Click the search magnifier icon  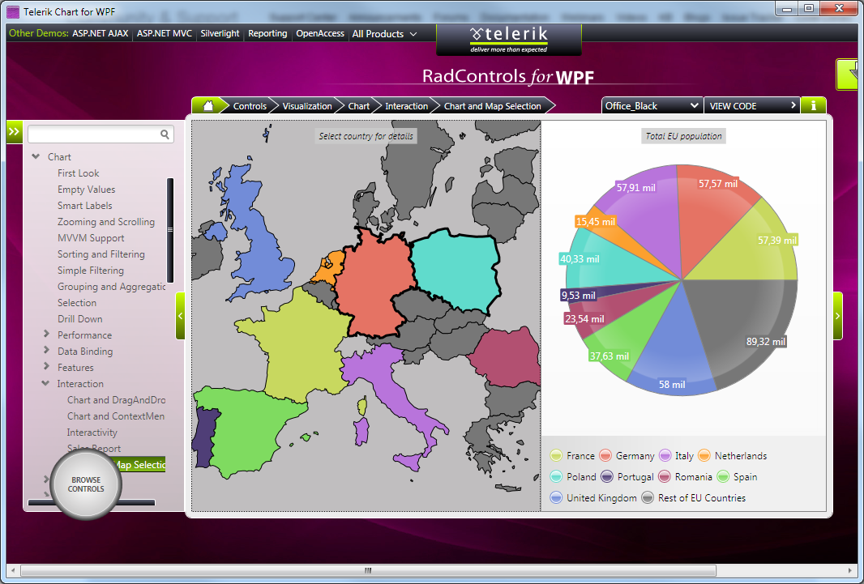165,134
